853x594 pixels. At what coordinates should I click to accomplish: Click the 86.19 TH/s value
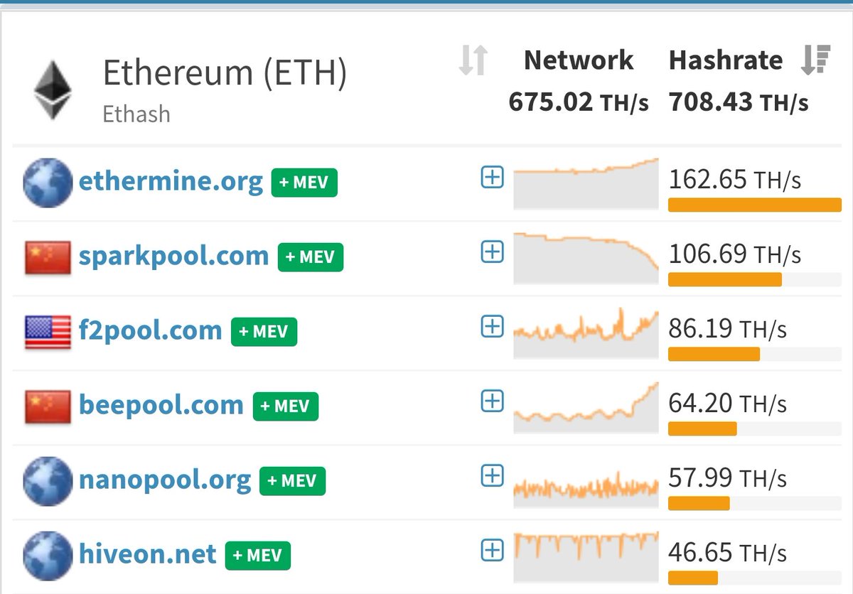click(727, 328)
